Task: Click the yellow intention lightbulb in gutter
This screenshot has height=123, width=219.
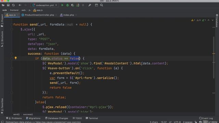Action: pyautogui.click(x=16, y=58)
